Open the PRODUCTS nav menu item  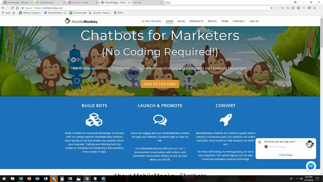tap(196, 21)
